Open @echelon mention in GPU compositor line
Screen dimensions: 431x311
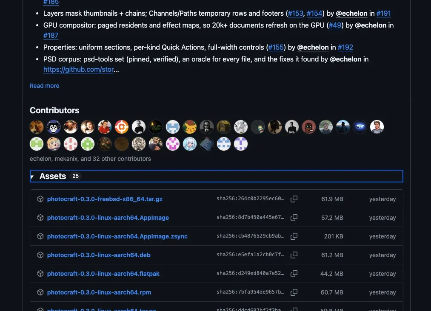pyautogui.click(x=371, y=25)
